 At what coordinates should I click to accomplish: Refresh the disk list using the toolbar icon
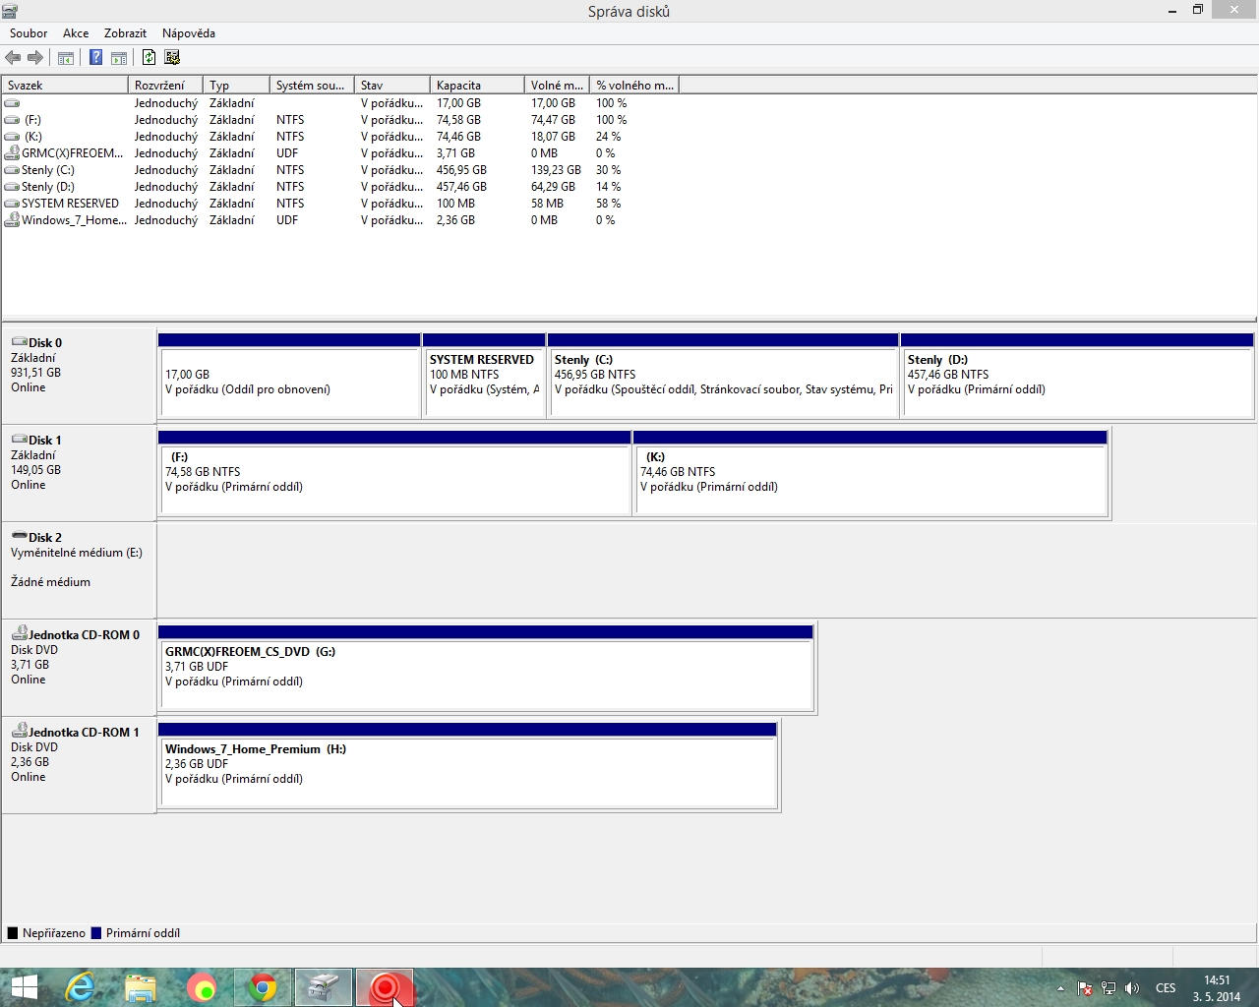(149, 58)
